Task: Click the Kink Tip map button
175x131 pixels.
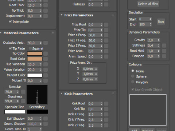Action: pyautogui.click(x=106, y=109)
